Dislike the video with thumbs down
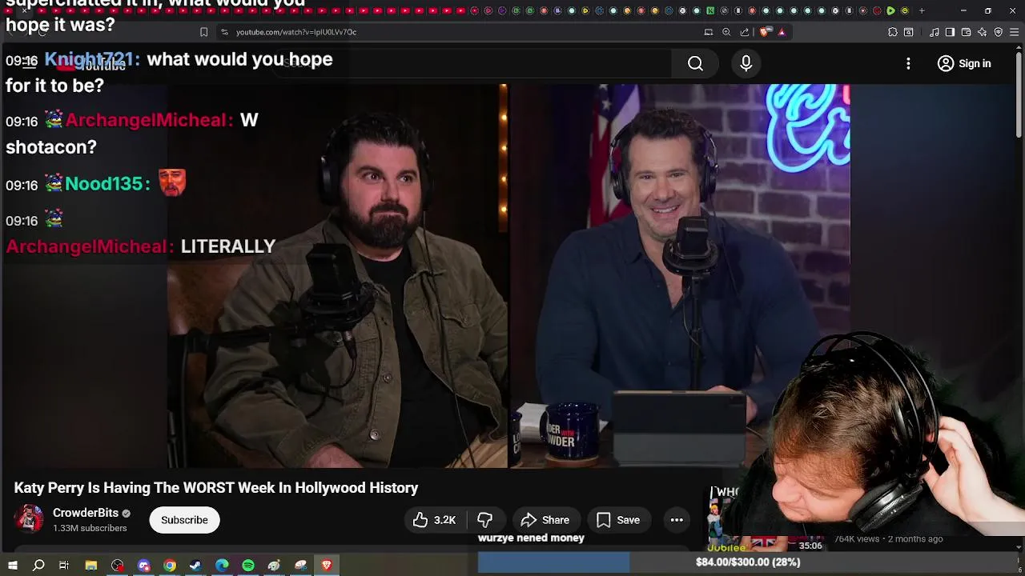 click(485, 520)
